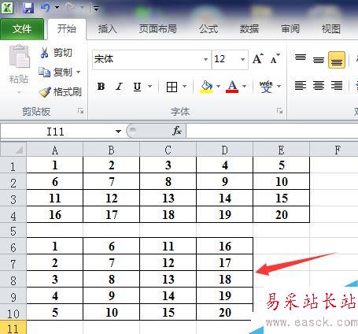Toggle Bold formatting
The width and height of the screenshot is (358, 334).
tap(101, 87)
